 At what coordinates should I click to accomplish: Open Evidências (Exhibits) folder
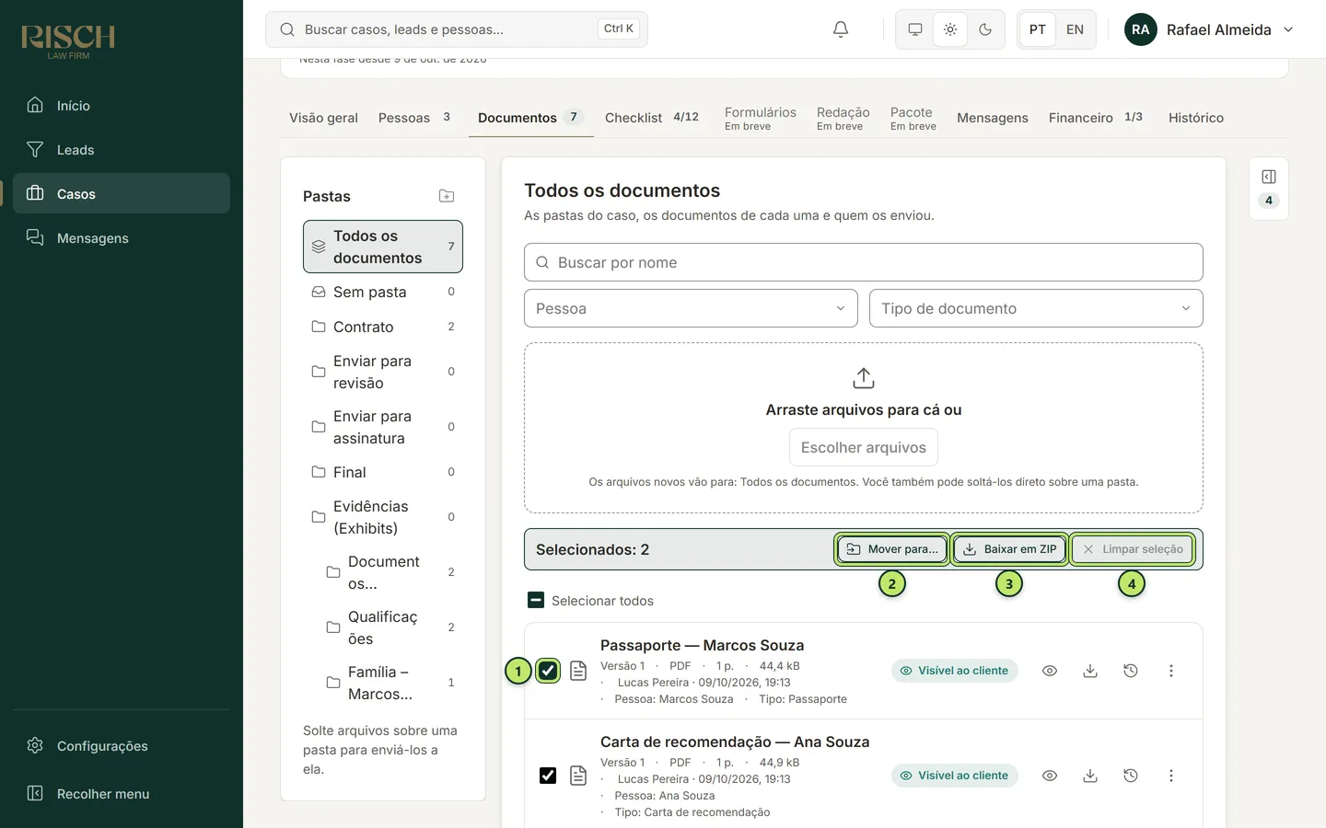click(383, 517)
